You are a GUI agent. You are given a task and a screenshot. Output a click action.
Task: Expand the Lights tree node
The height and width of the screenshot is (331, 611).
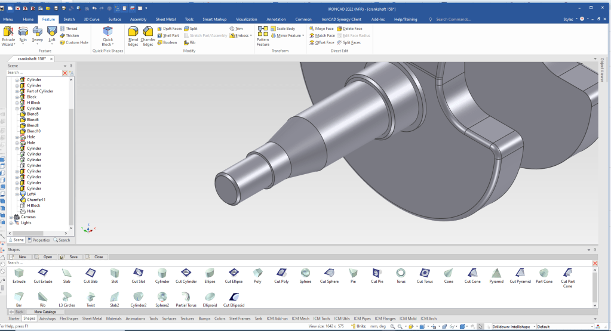coord(11,222)
